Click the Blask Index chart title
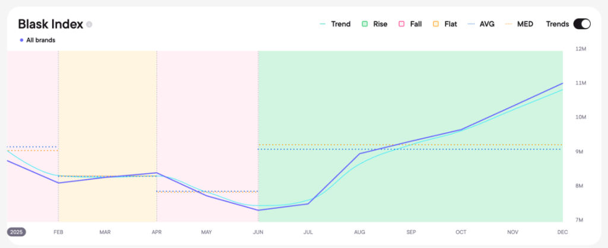This screenshot has height=248, width=608. click(x=50, y=24)
